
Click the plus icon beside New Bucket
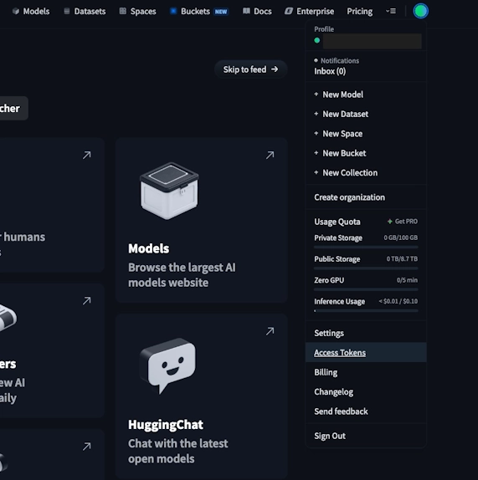[316, 153]
